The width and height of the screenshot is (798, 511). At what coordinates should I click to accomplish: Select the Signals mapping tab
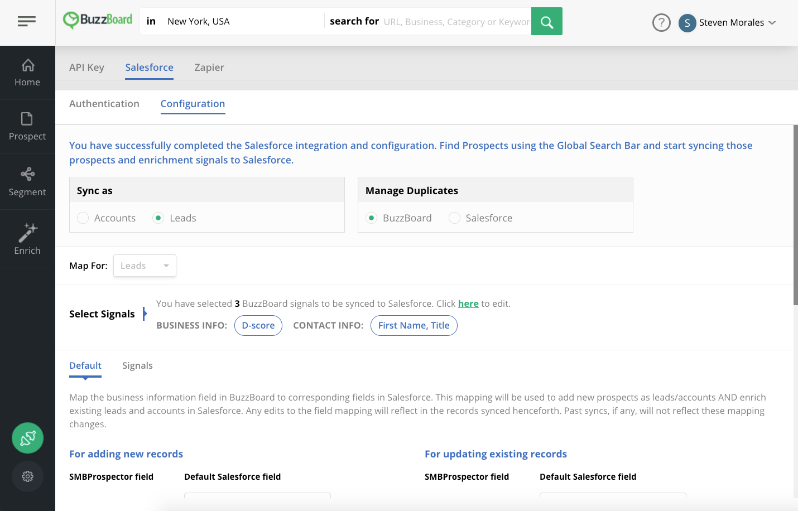click(137, 365)
